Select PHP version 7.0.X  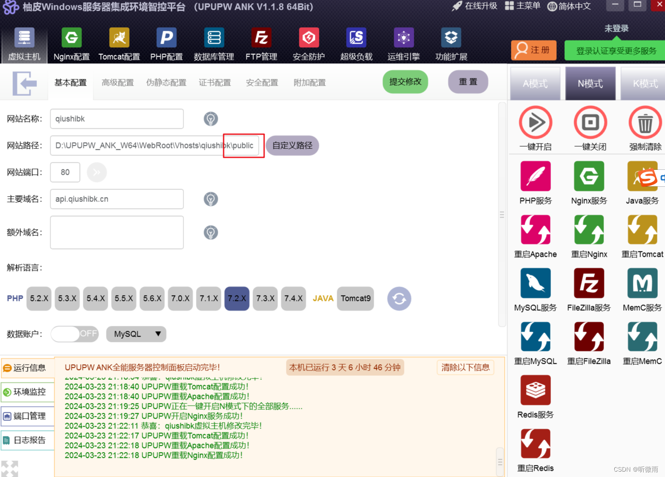(x=180, y=298)
